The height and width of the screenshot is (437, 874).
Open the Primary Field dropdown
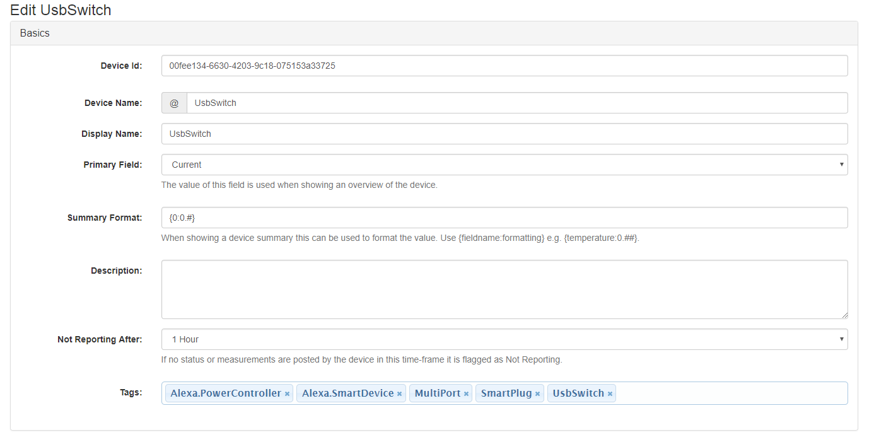coord(504,165)
